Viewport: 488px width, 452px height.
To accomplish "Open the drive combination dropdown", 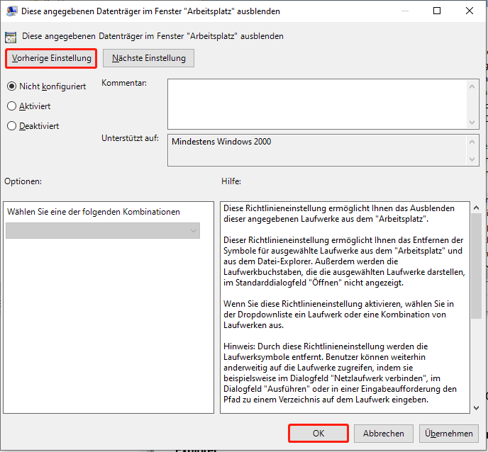I will (x=103, y=231).
